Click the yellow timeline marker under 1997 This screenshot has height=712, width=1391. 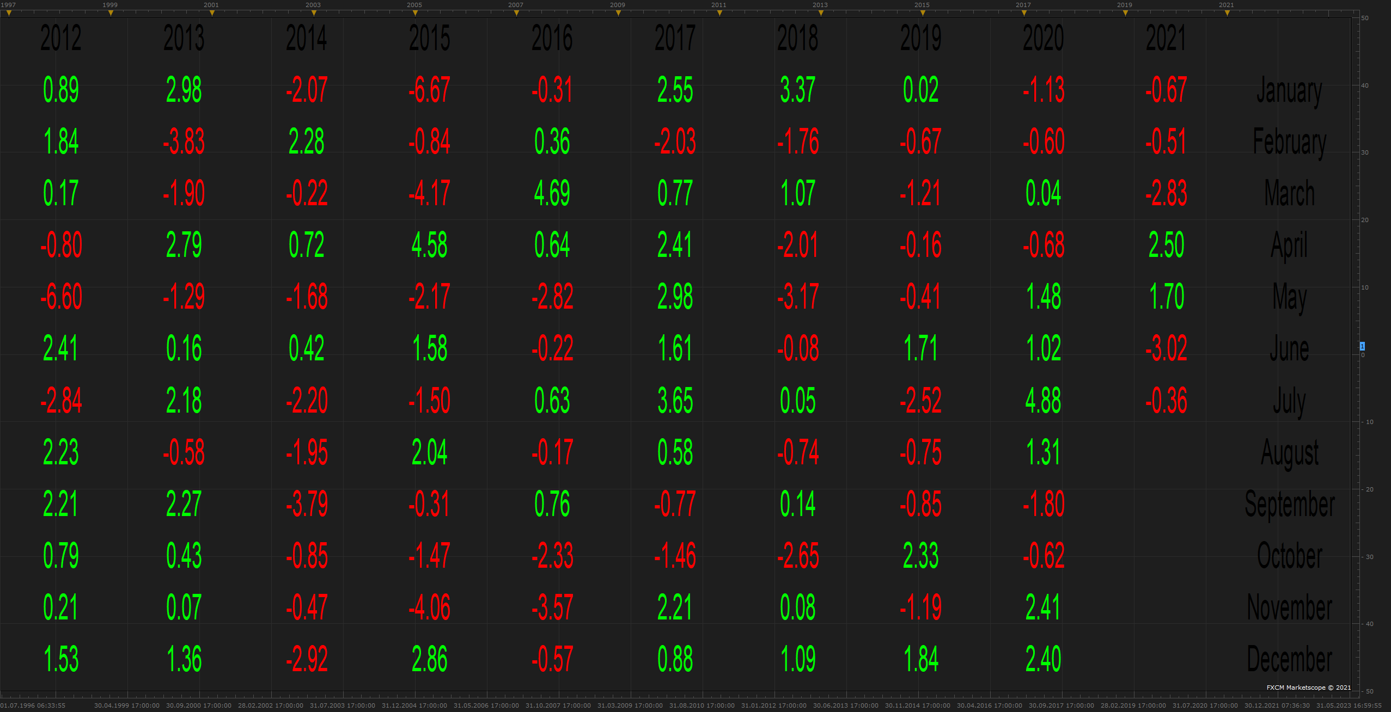tap(9, 13)
